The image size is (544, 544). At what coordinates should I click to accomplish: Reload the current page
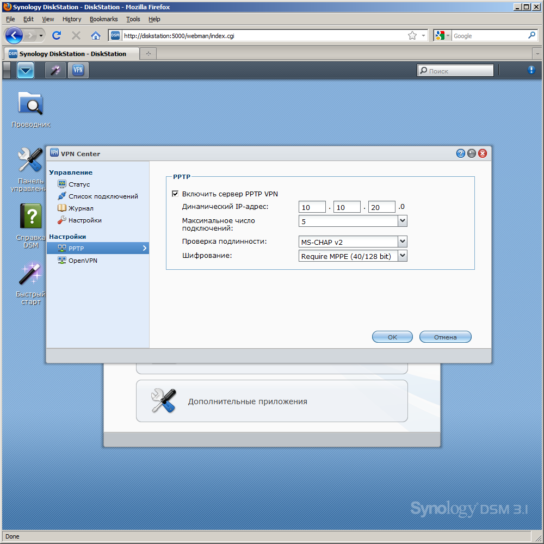(57, 35)
